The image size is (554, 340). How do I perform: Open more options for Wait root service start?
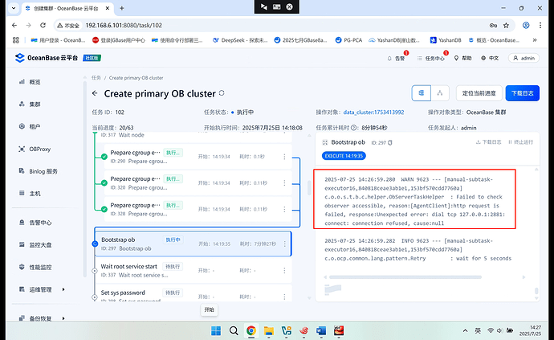[x=284, y=270]
